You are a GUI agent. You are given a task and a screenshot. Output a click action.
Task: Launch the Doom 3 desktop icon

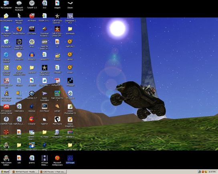pyautogui.click(x=6, y=134)
